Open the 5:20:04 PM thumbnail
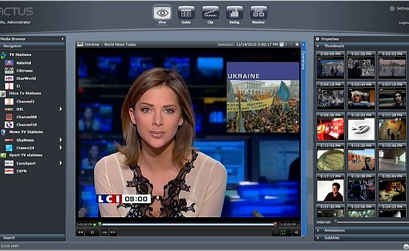 (392, 187)
